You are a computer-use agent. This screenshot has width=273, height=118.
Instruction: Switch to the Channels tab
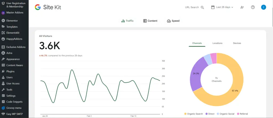pos(197,43)
